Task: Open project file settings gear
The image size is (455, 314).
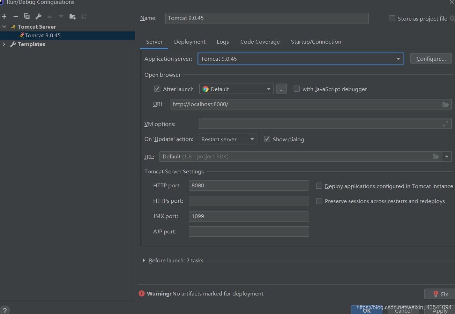Action: [x=452, y=18]
